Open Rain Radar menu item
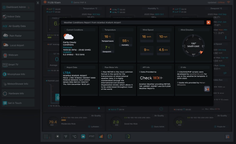This screenshot has height=144, width=236. (x=18, y=36)
